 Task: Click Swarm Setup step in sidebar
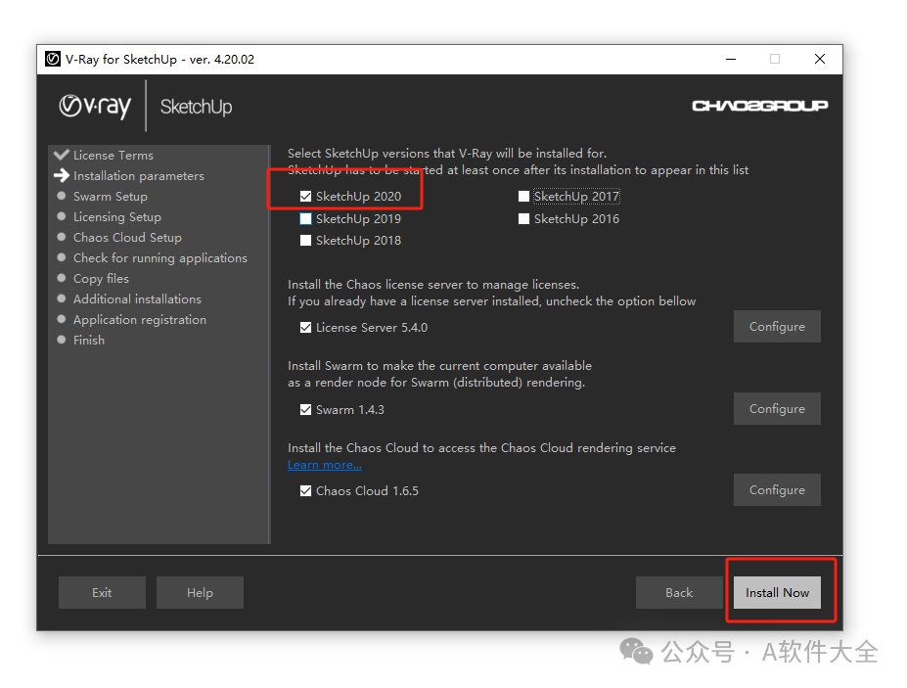click(x=110, y=197)
